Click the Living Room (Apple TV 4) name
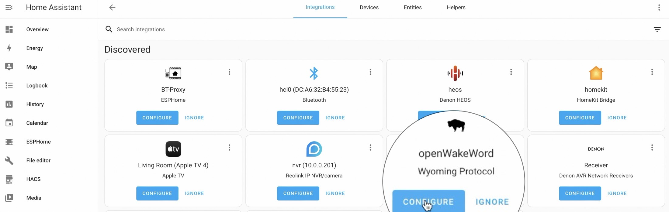 173,165
